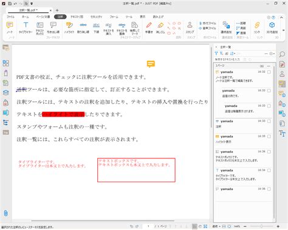Select the 手書き freehand pencil tool

[x=149, y=27]
